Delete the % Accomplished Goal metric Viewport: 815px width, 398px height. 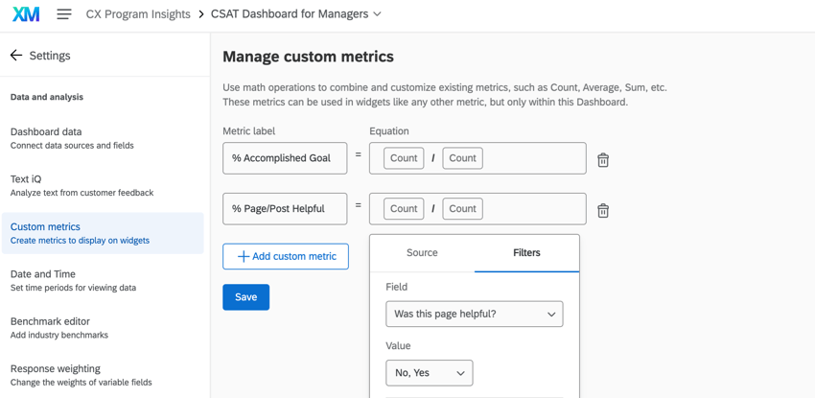[603, 160]
